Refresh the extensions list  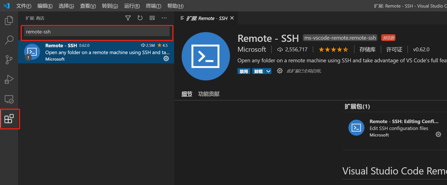[140, 18]
